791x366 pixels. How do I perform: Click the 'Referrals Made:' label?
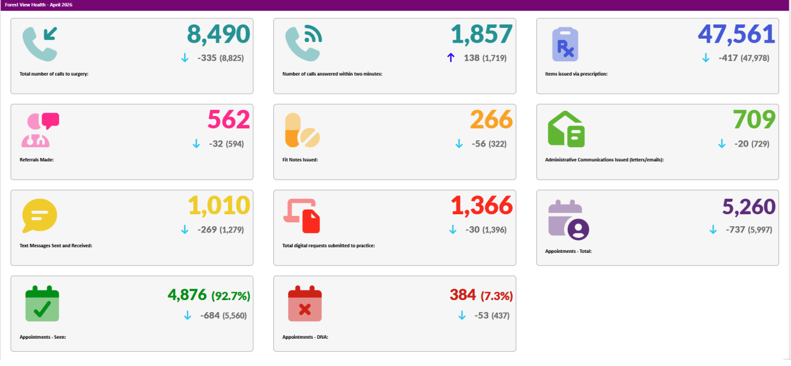click(x=36, y=160)
